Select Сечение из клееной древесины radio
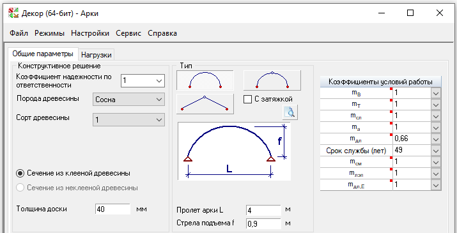The width and height of the screenshot is (457, 233). pyautogui.click(x=20, y=173)
